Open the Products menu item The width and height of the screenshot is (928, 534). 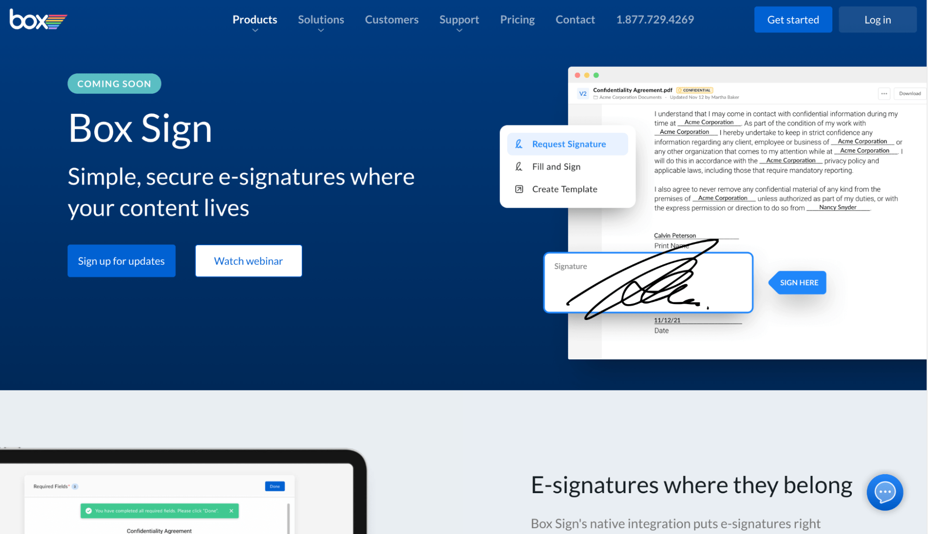click(x=254, y=19)
